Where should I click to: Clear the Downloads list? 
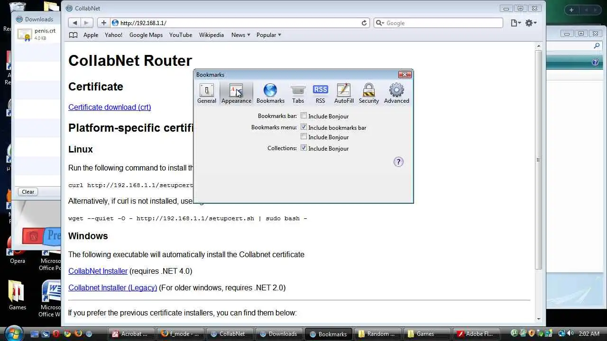pos(28,192)
